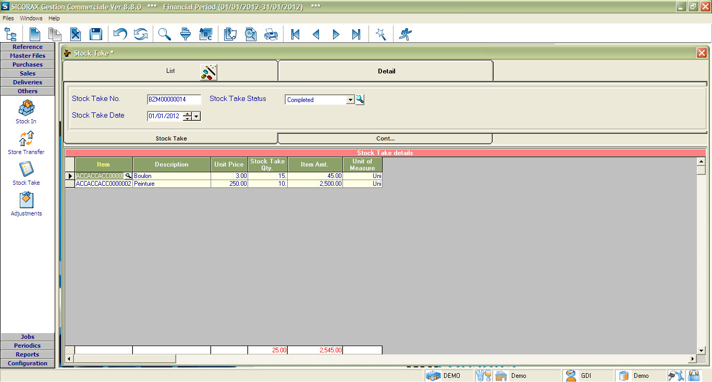Viewport: 712px width, 382px height.
Task: Click the Undo arrow toolbar icon
Action: click(x=120, y=34)
